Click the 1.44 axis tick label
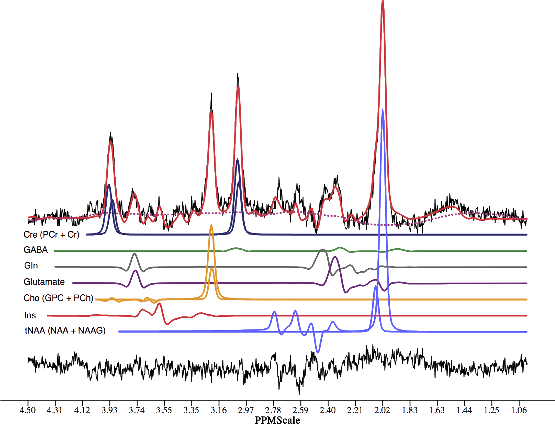 (x=464, y=410)
